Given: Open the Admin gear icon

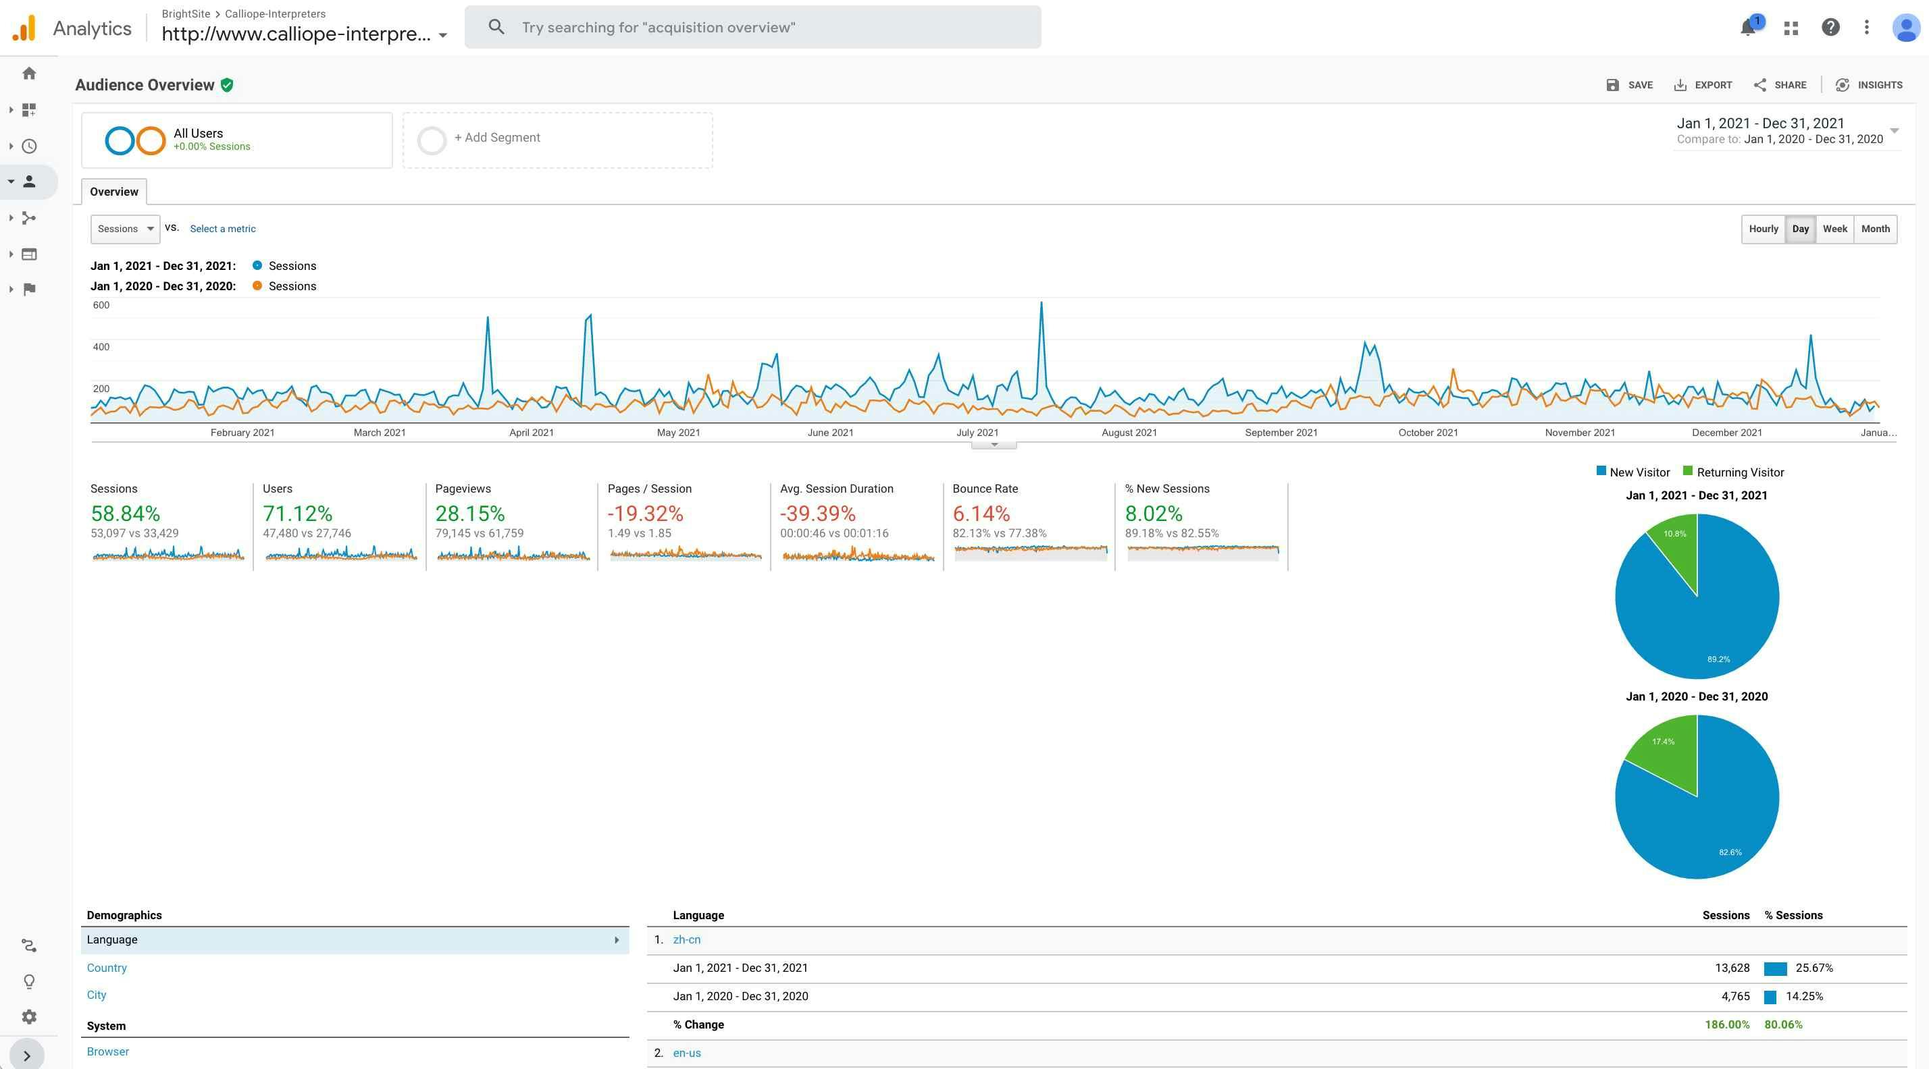Looking at the screenshot, I should [x=29, y=1016].
